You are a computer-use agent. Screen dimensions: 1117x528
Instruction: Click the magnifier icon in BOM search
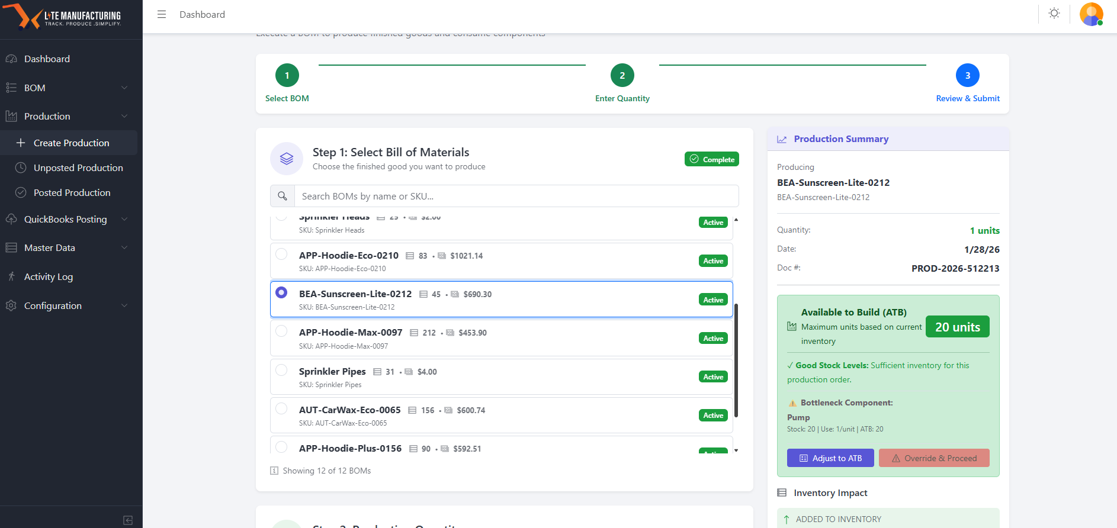pos(283,196)
